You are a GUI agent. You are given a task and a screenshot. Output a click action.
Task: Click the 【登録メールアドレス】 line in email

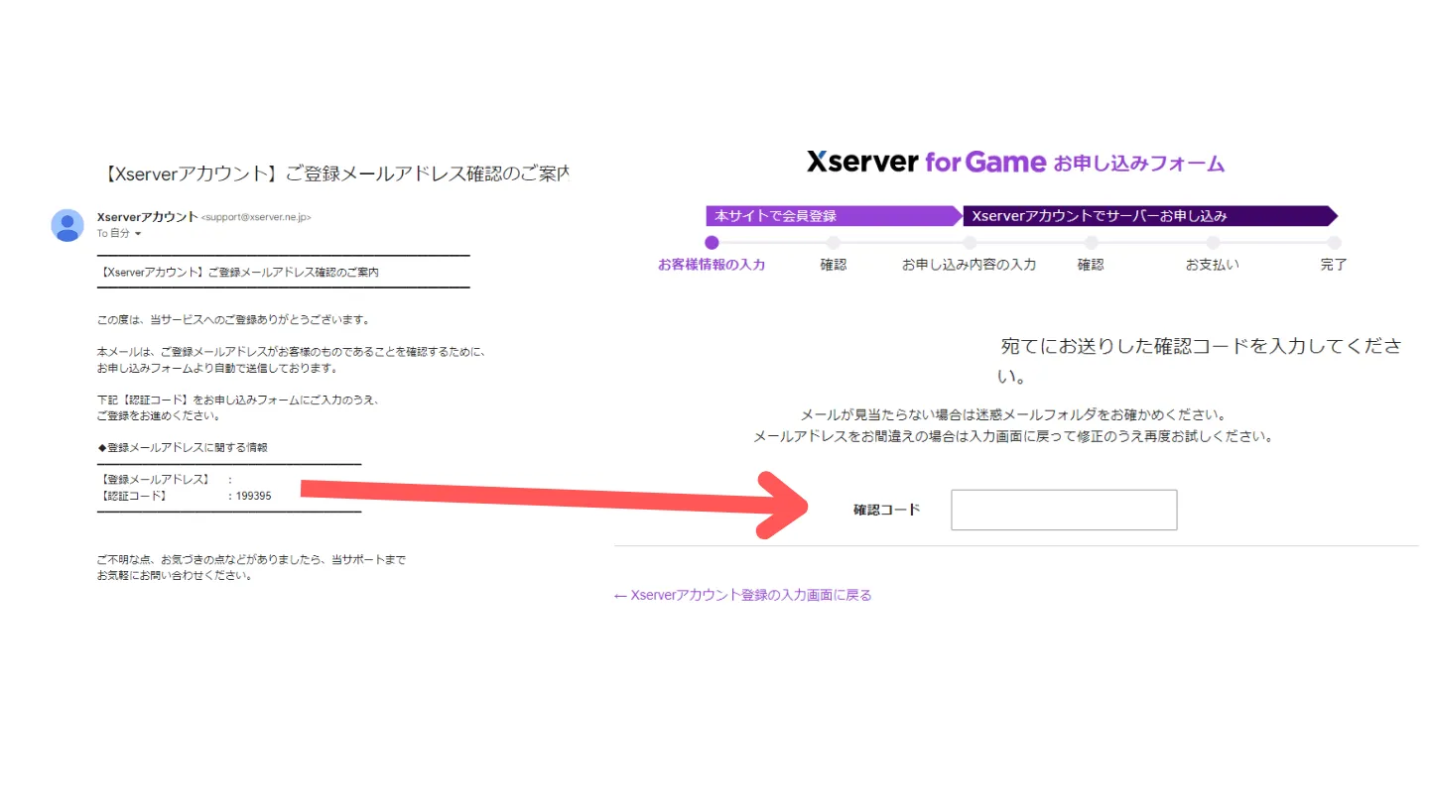pyautogui.click(x=166, y=480)
